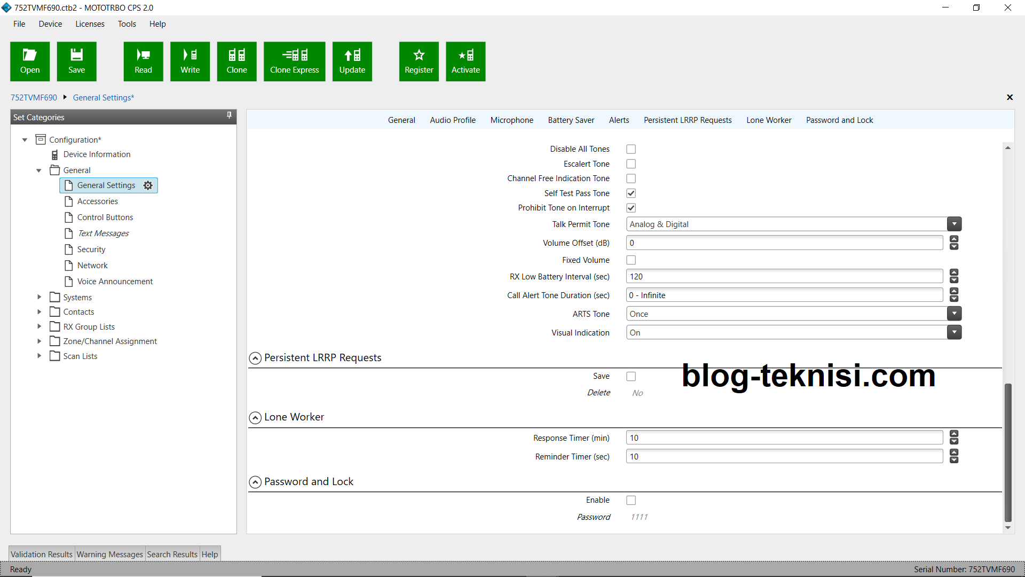Open the Tools menu
The height and width of the screenshot is (577, 1025).
[x=127, y=24]
